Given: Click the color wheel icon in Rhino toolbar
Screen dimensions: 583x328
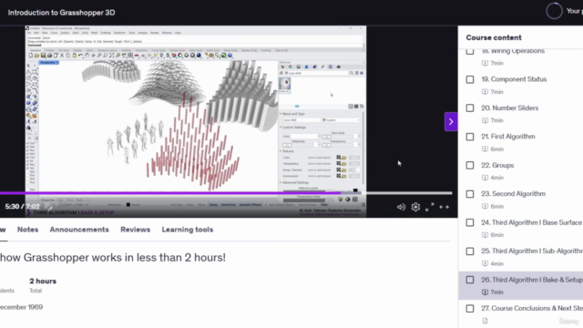Looking at the screenshot, I should (180, 56).
